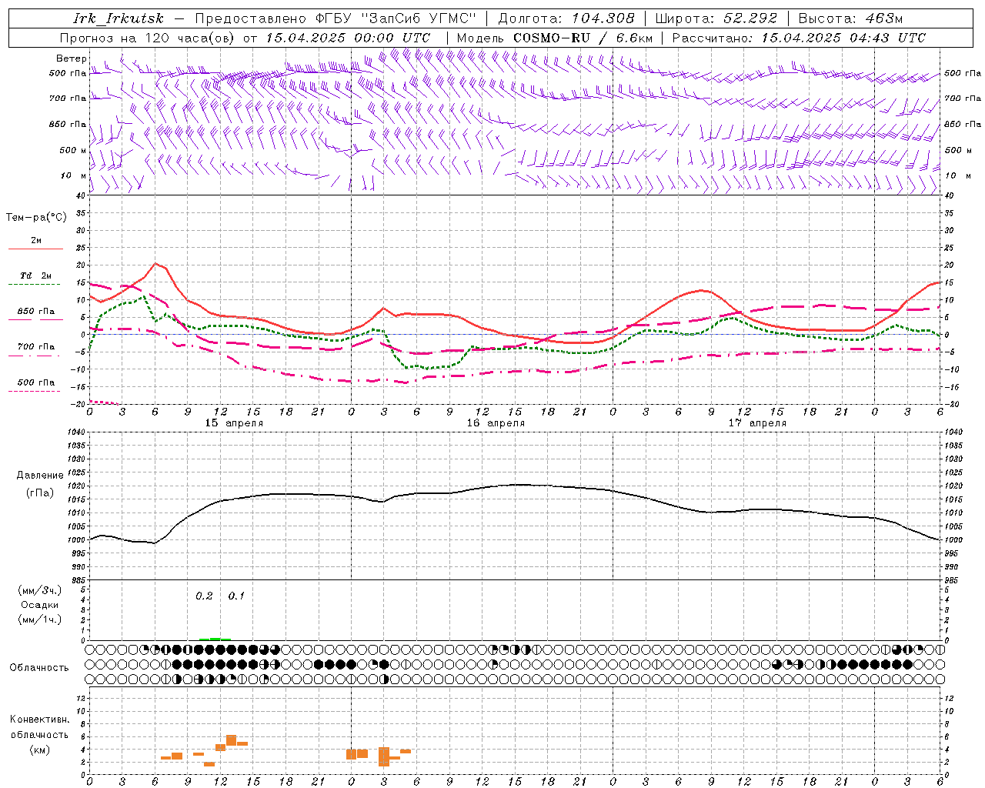Click the Облачность cloudiness label
Image resolution: width=985 pixels, height=788 pixels.
(x=39, y=667)
